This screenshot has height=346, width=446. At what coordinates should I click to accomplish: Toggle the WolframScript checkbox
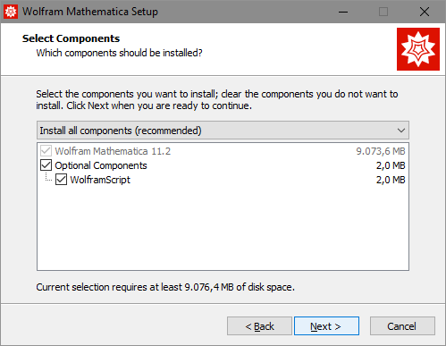(61, 180)
